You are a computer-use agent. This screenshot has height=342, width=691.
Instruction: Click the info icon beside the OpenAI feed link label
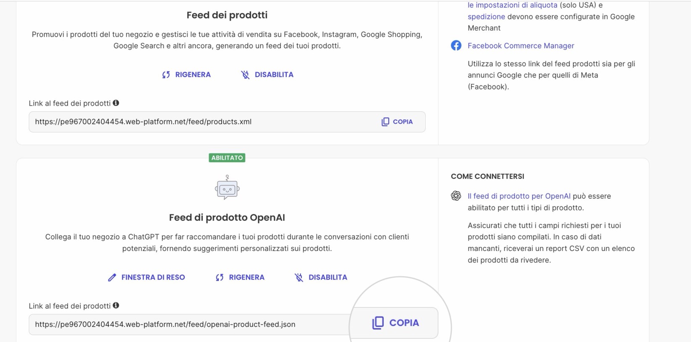[x=116, y=306]
